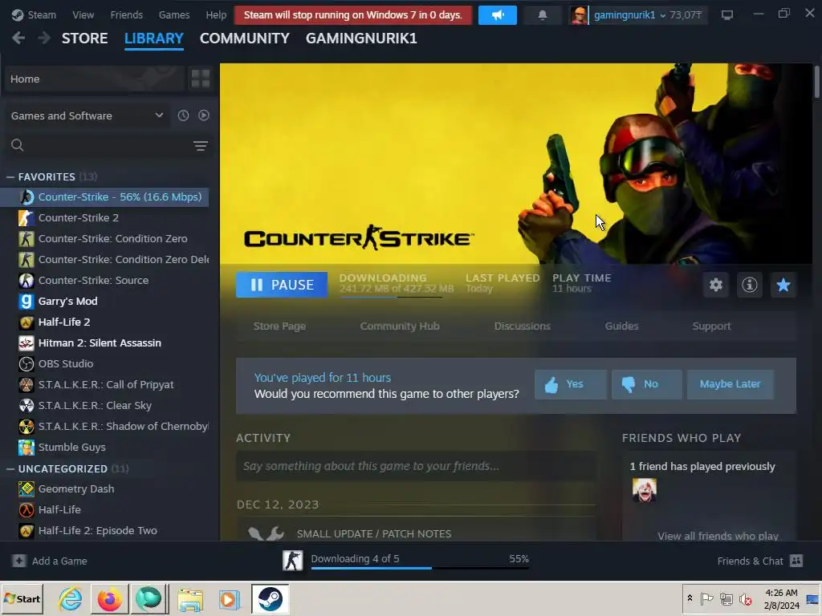The height and width of the screenshot is (616, 822).
Task: Click the gamingnurik1 profile avatar
Action: (x=580, y=16)
